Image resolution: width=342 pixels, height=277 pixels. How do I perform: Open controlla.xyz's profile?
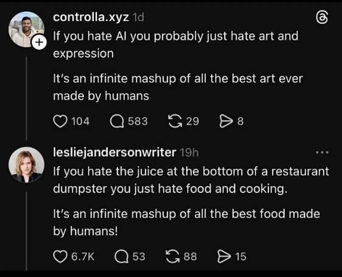click(x=90, y=17)
